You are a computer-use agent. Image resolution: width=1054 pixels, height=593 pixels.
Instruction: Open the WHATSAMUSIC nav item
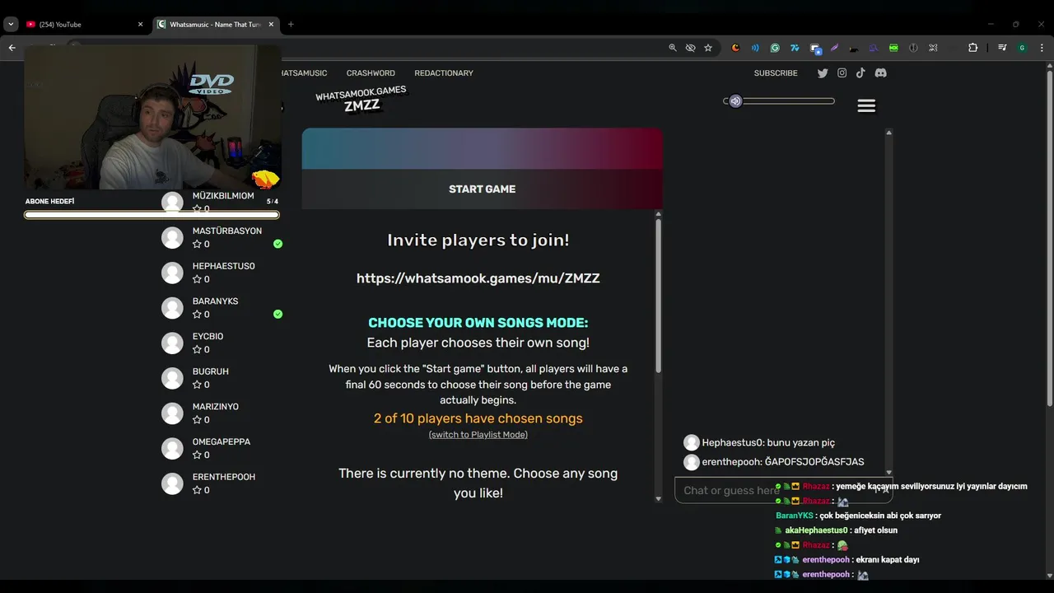[x=303, y=73]
